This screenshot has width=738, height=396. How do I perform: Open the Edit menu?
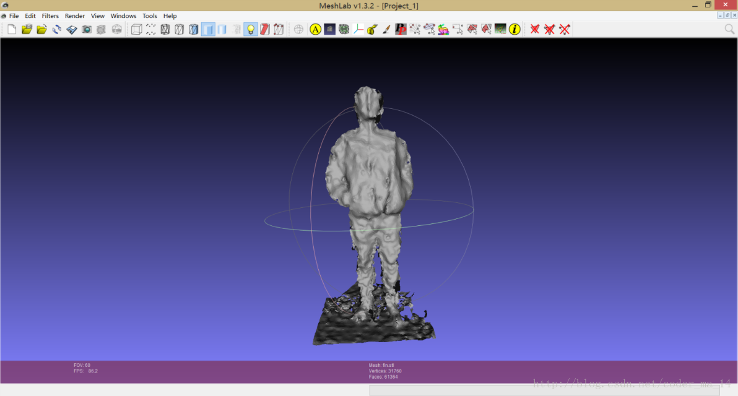click(x=30, y=15)
